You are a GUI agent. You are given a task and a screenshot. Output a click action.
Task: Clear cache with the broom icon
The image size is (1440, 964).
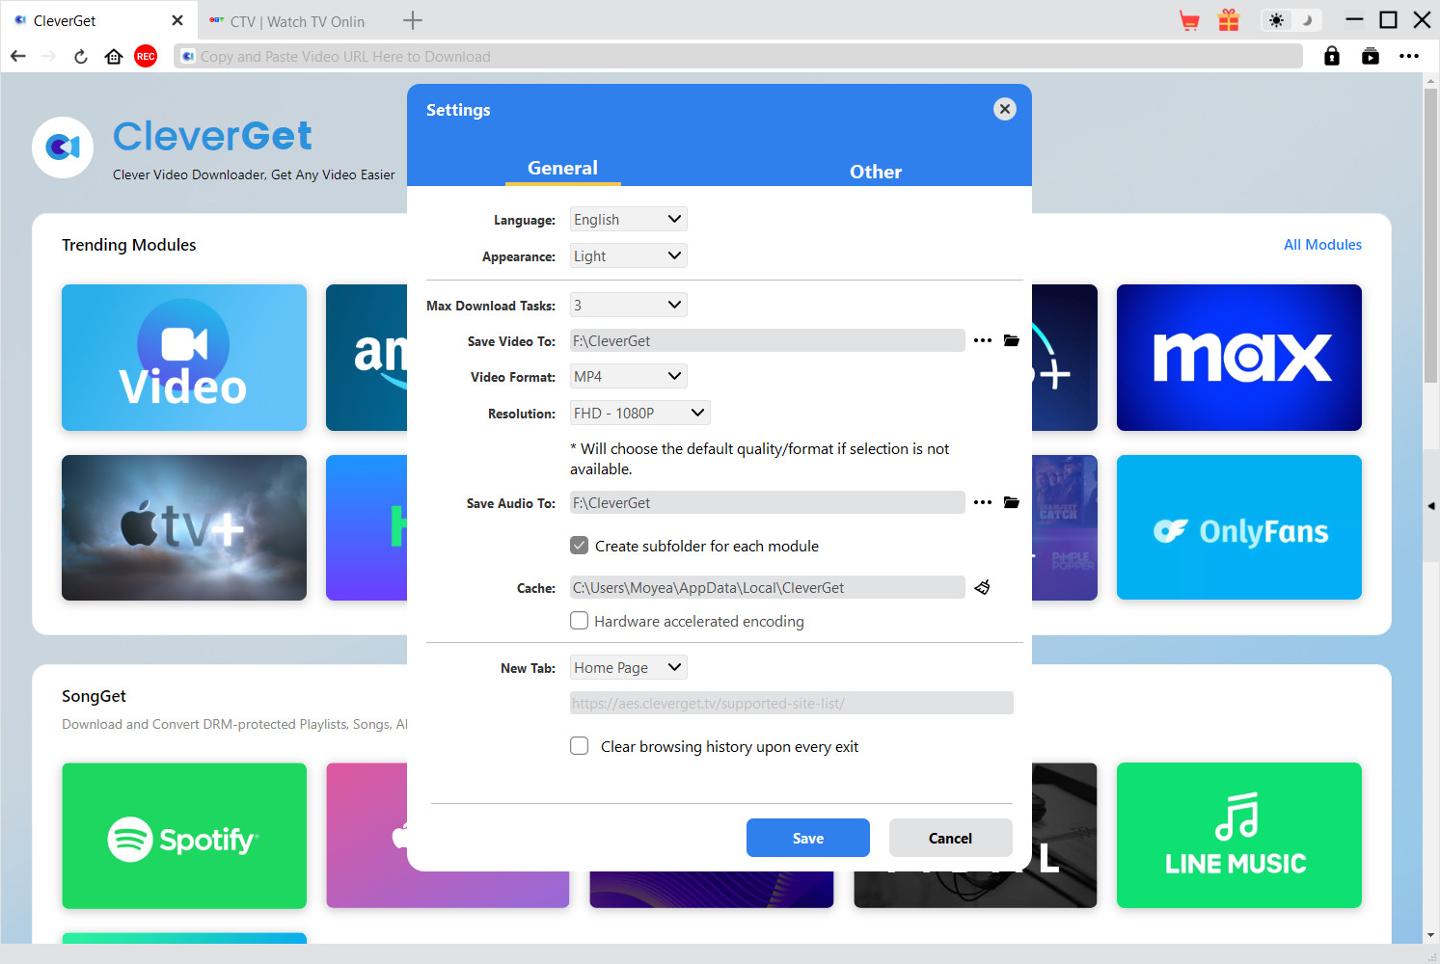(x=983, y=587)
